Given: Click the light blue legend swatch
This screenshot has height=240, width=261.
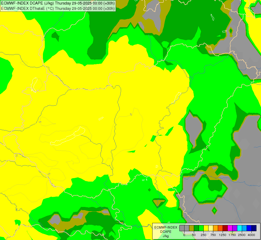Looking at the screenshot, I should point(244,228).
